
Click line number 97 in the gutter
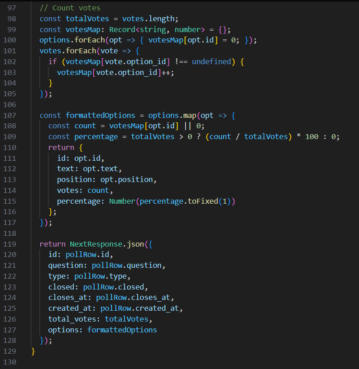tap(12, 8)
